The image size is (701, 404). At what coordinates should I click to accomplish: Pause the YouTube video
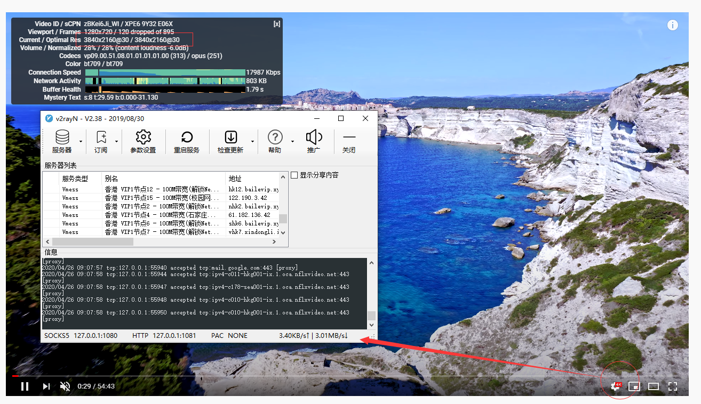(25, 386)
